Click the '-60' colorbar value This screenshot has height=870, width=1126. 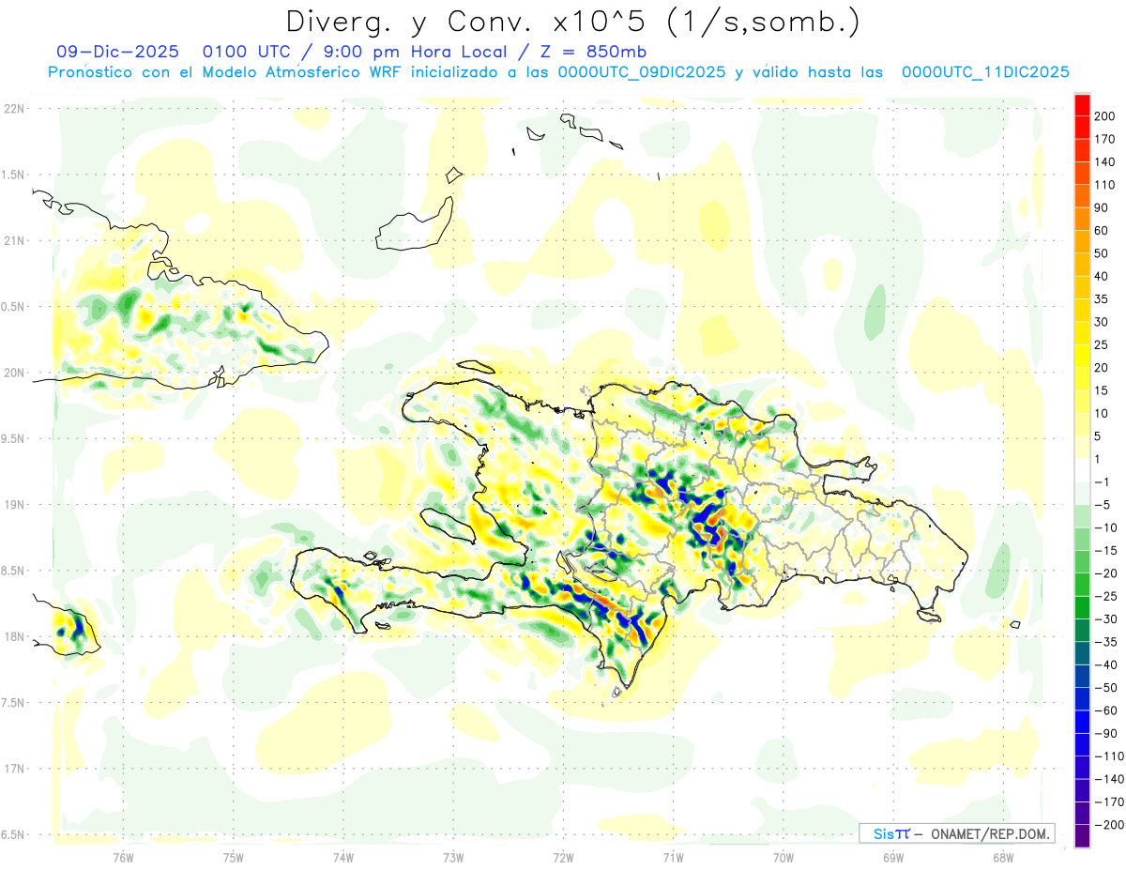point(1107,710)
